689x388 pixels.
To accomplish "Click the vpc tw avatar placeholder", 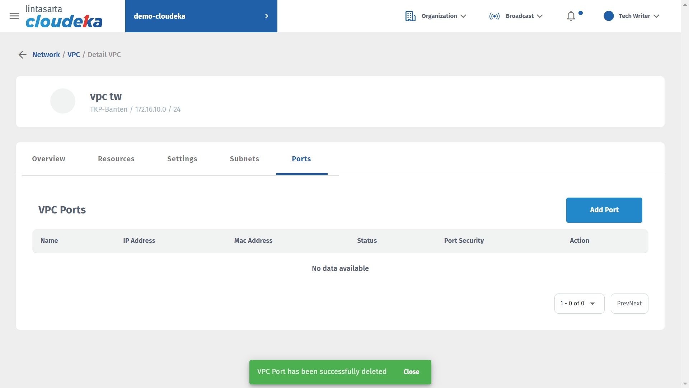I will pyautogui.click(x=63, y=101).
